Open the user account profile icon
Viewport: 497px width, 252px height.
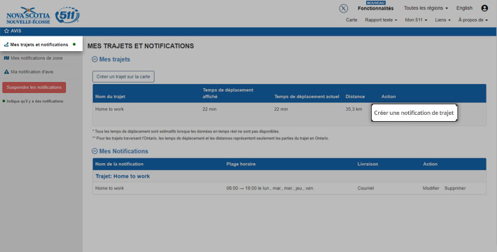coord(484,8)
